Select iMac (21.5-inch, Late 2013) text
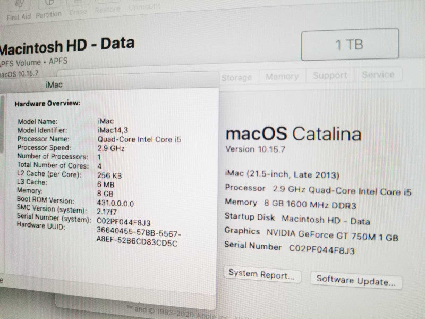The width and height of the screenshot is (425, 319). 282,174
